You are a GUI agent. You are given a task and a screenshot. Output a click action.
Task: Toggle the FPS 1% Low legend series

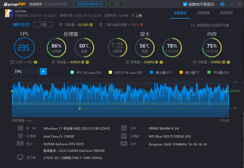tap(72, 72)
